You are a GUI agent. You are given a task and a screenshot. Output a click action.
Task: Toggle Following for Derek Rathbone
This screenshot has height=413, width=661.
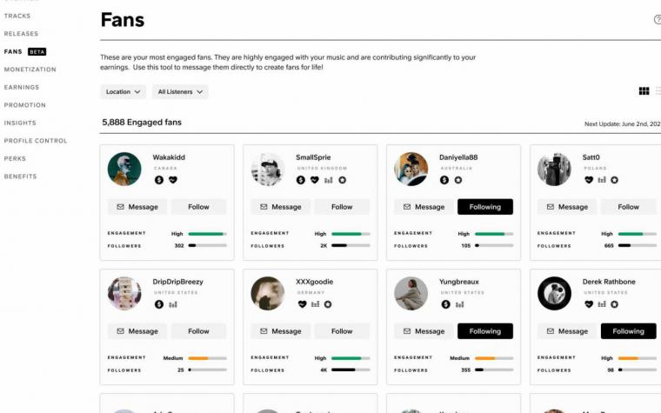(629, 331)
